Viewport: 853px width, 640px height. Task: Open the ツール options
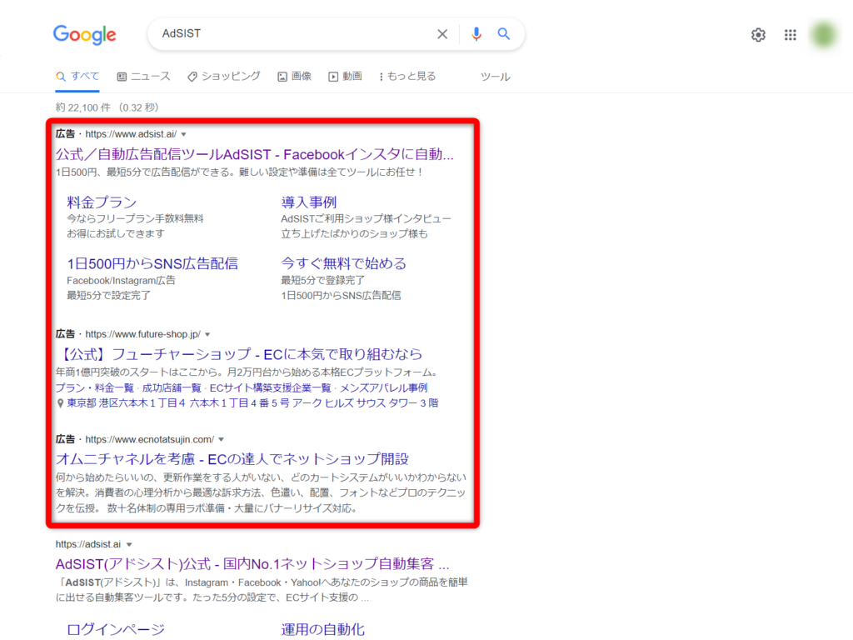[495, 77]
